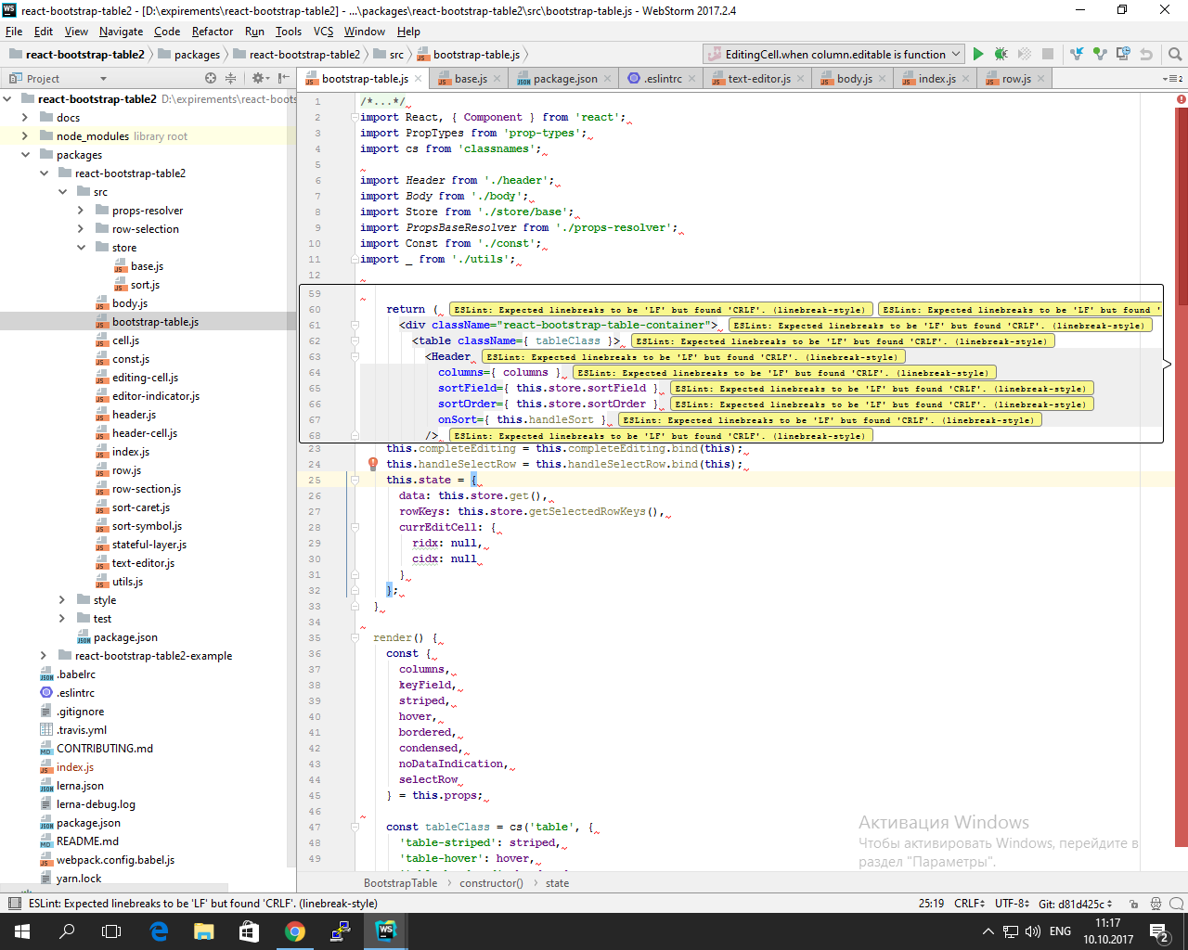The image size is (1188, 950).
Task: Toggle tool window buttons in status bar
Action: click(x=14, y=904)
